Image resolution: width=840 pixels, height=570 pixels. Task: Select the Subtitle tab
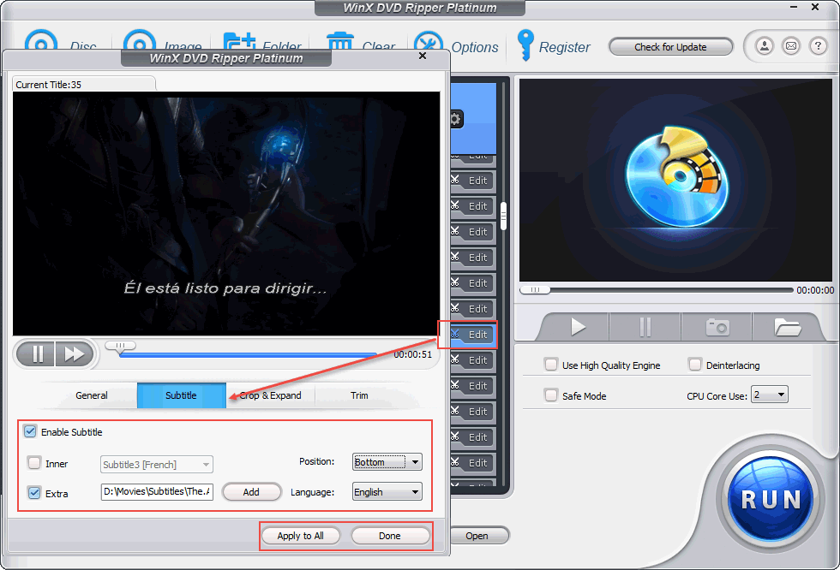[x=181, y=395]
